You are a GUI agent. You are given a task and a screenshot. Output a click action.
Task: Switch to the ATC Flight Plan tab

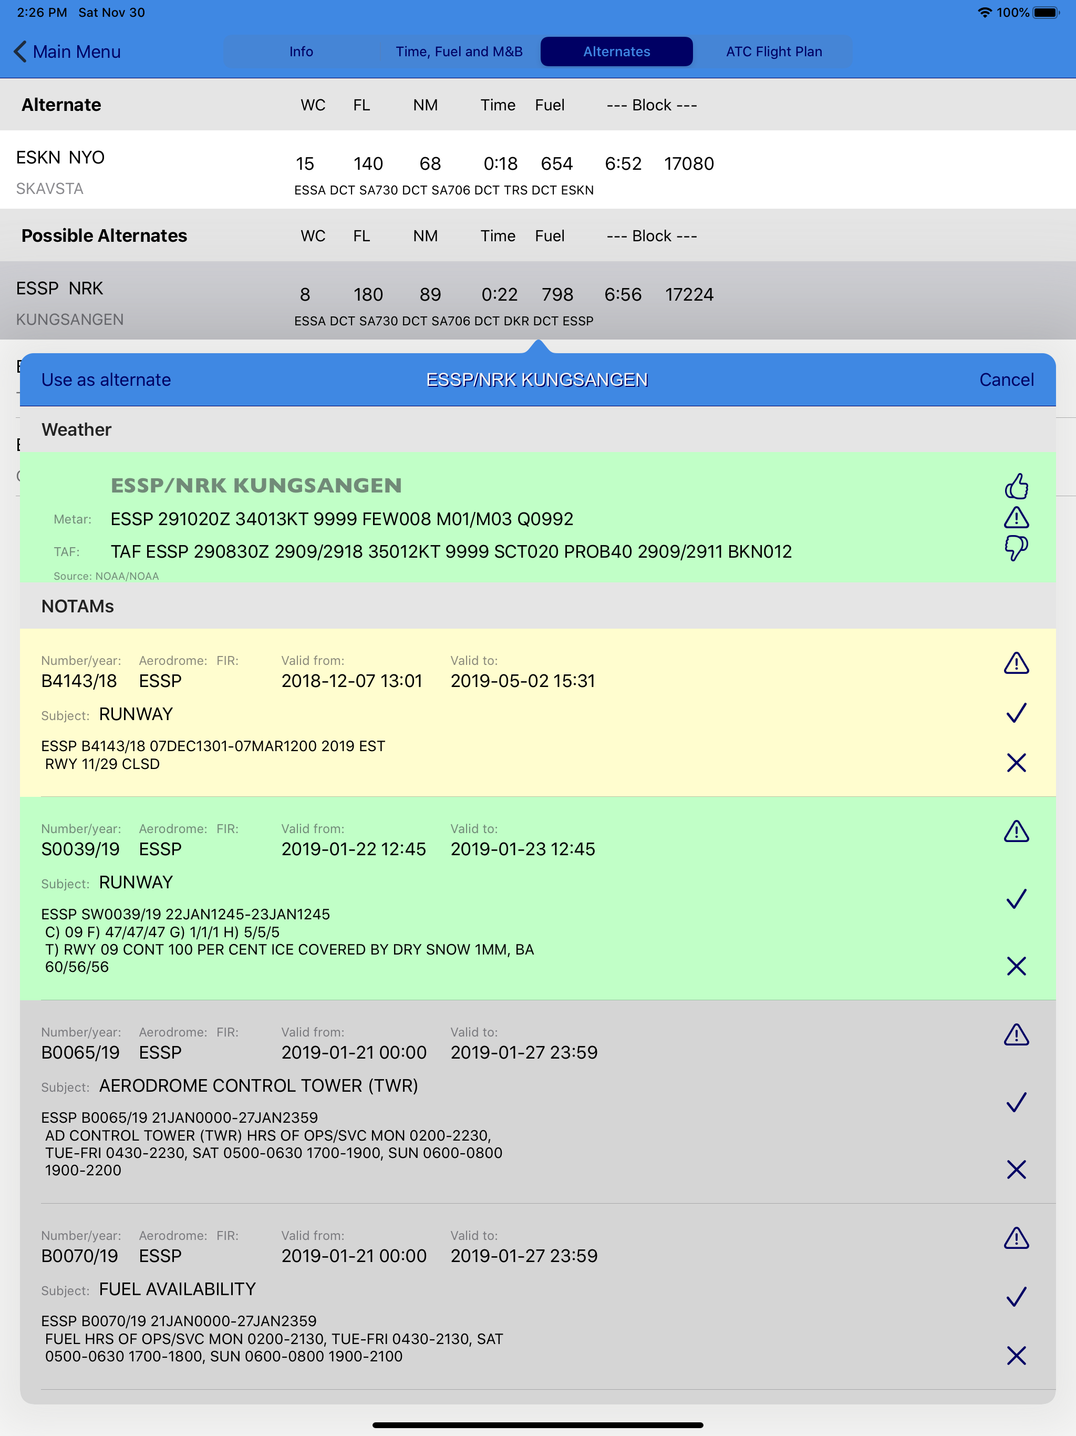pyautogui.click(x=774, y=52)
